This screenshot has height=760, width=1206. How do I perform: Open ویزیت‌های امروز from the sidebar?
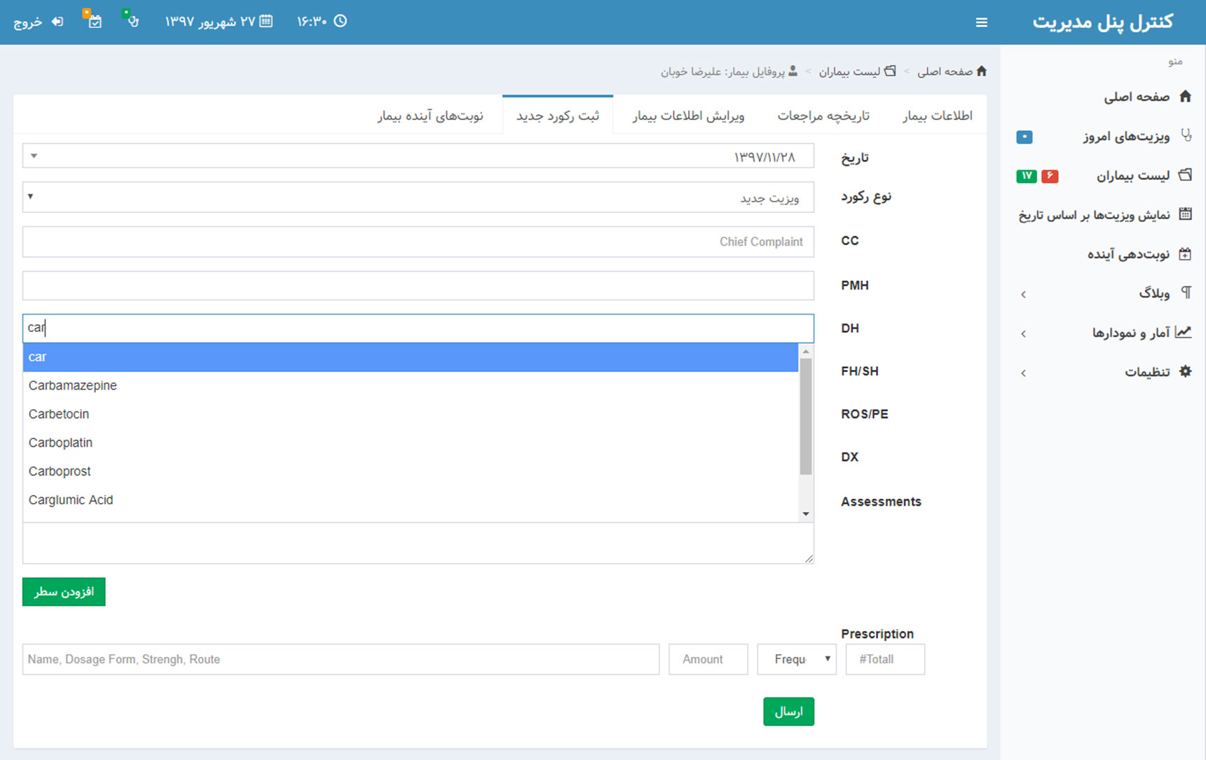1125,137
